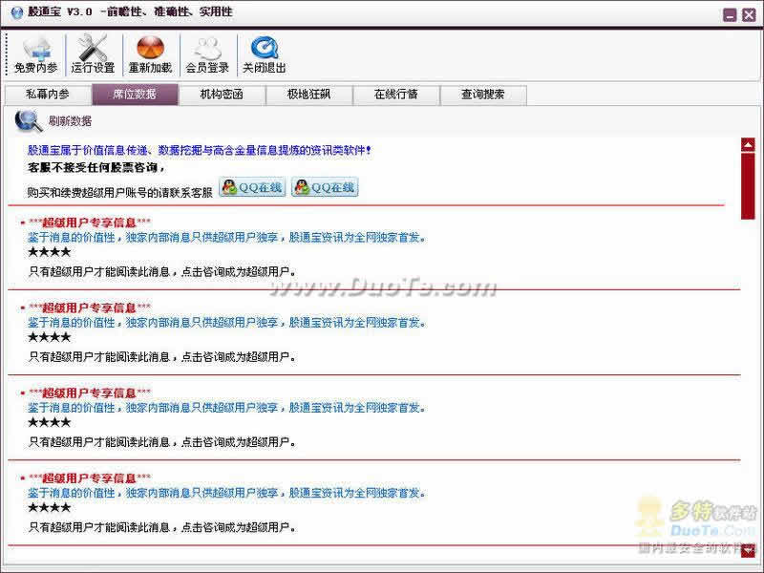The image size is (764, 573).
Task: Click the 重新加载 reload icon
Action: pyautogui.click(x=150, y=54)
